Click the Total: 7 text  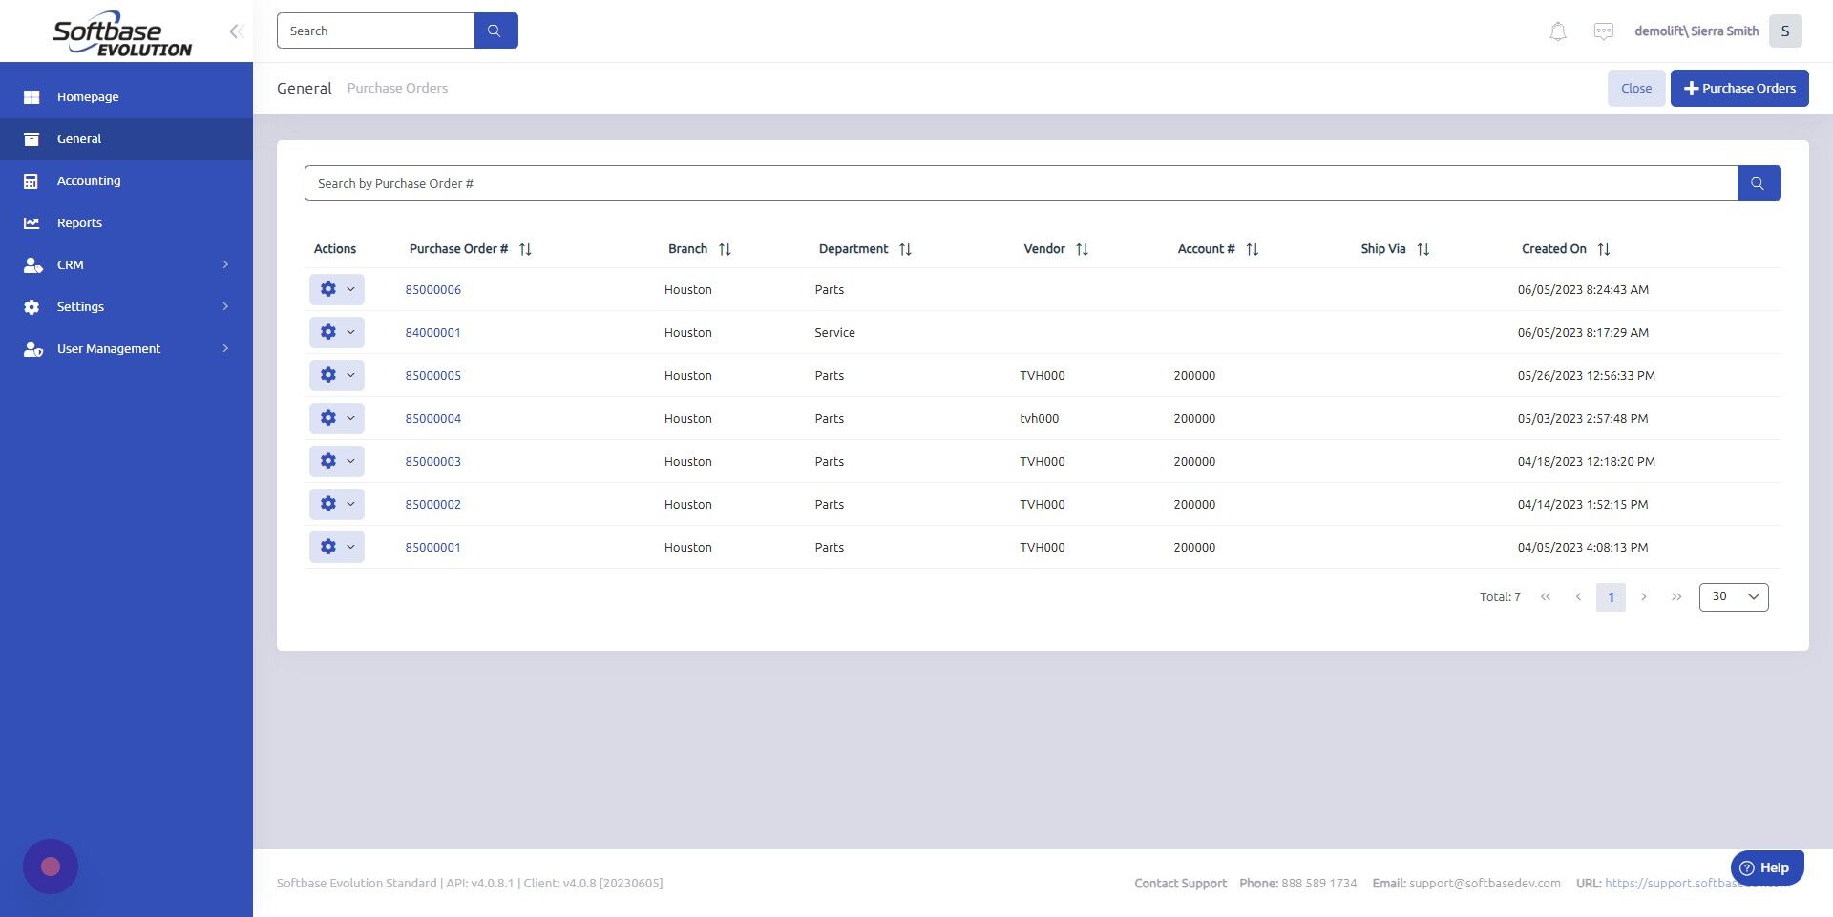tap(1500, 597)
